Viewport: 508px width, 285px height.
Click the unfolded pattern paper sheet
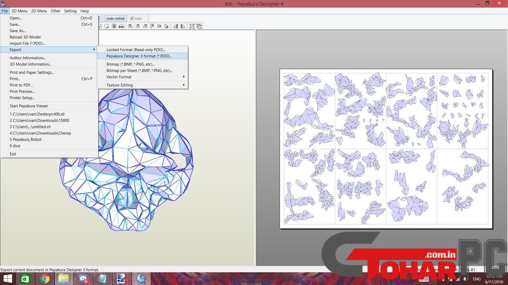click(386, 149)
